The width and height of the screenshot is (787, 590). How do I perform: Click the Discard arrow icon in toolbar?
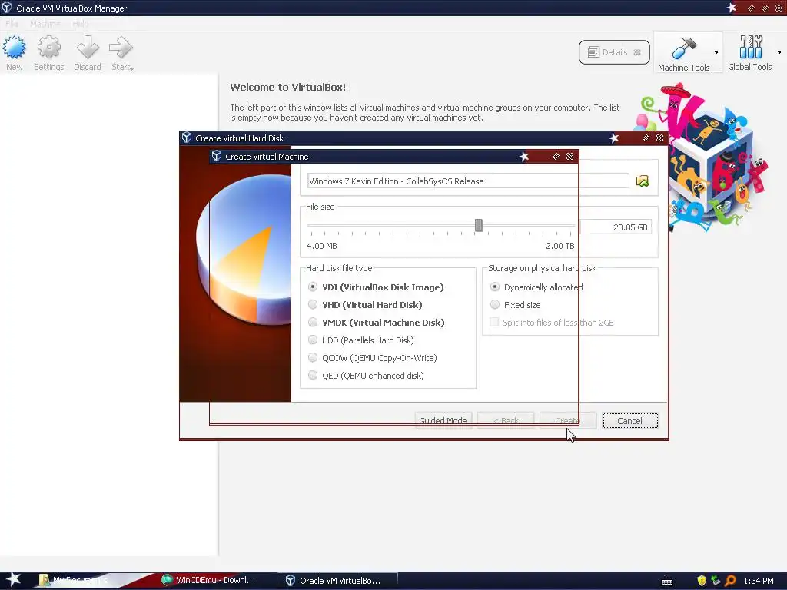pyautogui.click(x=88, y=48)
